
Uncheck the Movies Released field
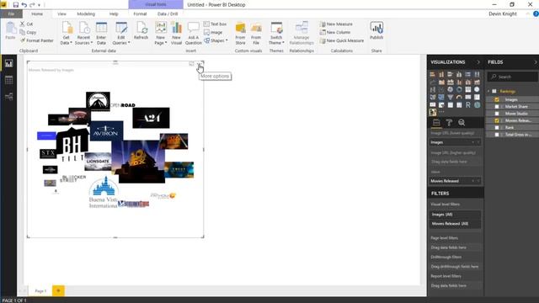point(497,120)
